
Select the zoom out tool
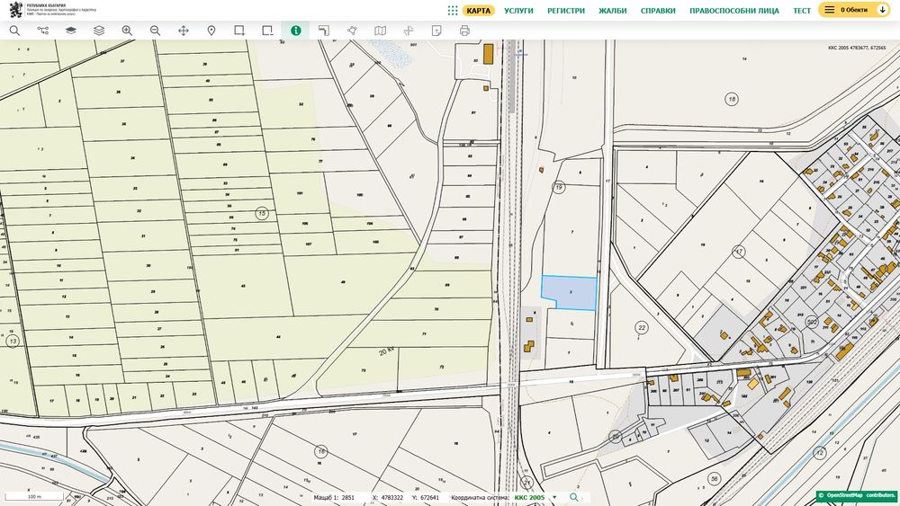[155, 31]
